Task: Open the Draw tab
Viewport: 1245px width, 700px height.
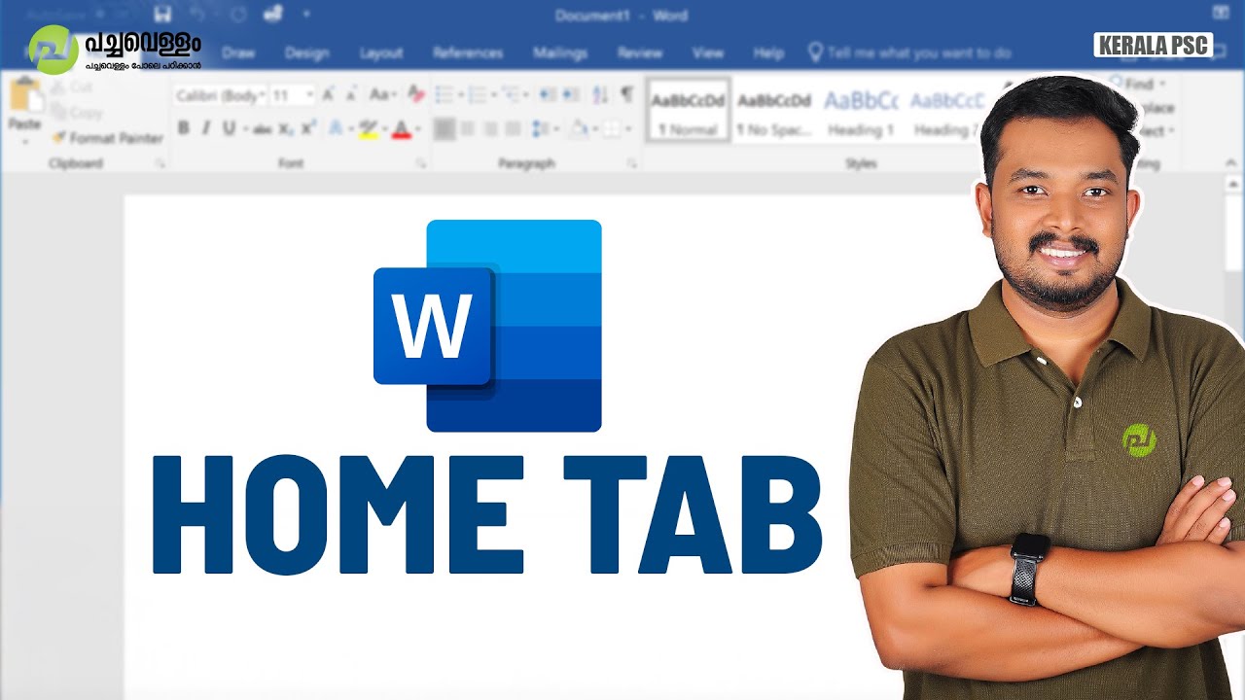Action: [238, 53]
